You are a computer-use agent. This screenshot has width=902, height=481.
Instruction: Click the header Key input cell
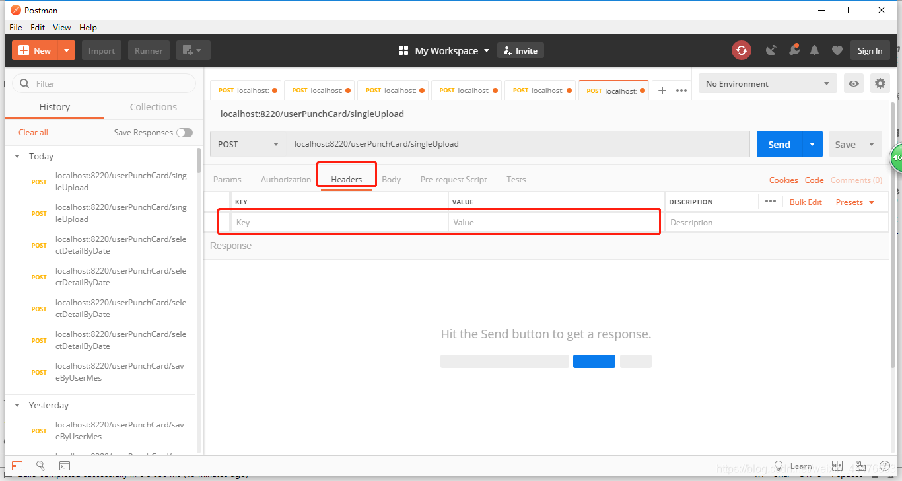pos(339,222)
